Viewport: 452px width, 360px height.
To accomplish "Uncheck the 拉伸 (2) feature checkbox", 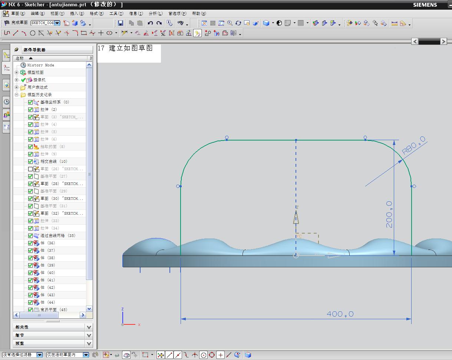I will (30, 109).
